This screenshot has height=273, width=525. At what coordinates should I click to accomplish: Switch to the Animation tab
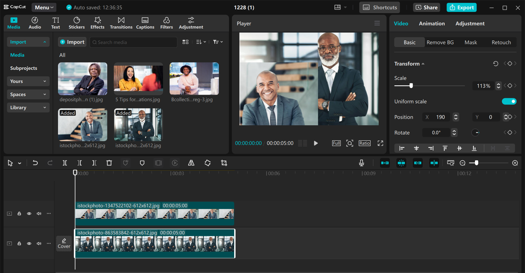[x=431, y=23]
